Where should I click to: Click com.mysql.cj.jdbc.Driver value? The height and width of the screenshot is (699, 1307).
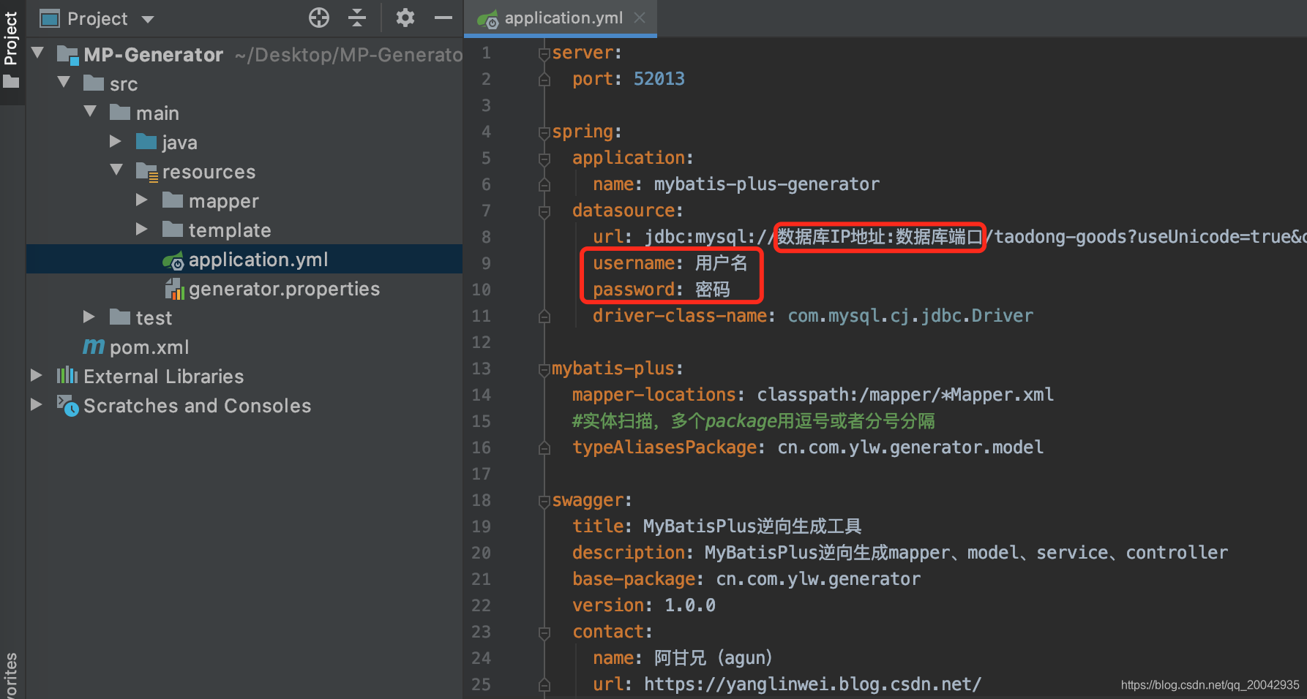[910, 316]
